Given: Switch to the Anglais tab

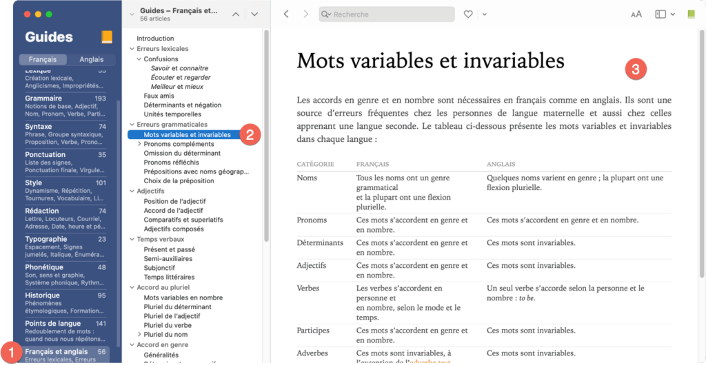Looking at the screenshot, I should coord(92,59).
